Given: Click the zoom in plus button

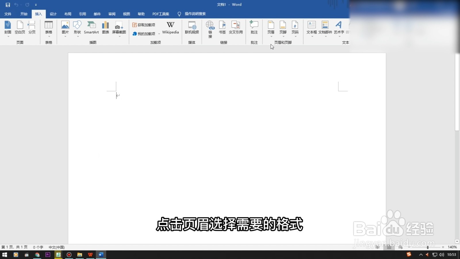Looking at the screenshot, I should coord(443,247).
